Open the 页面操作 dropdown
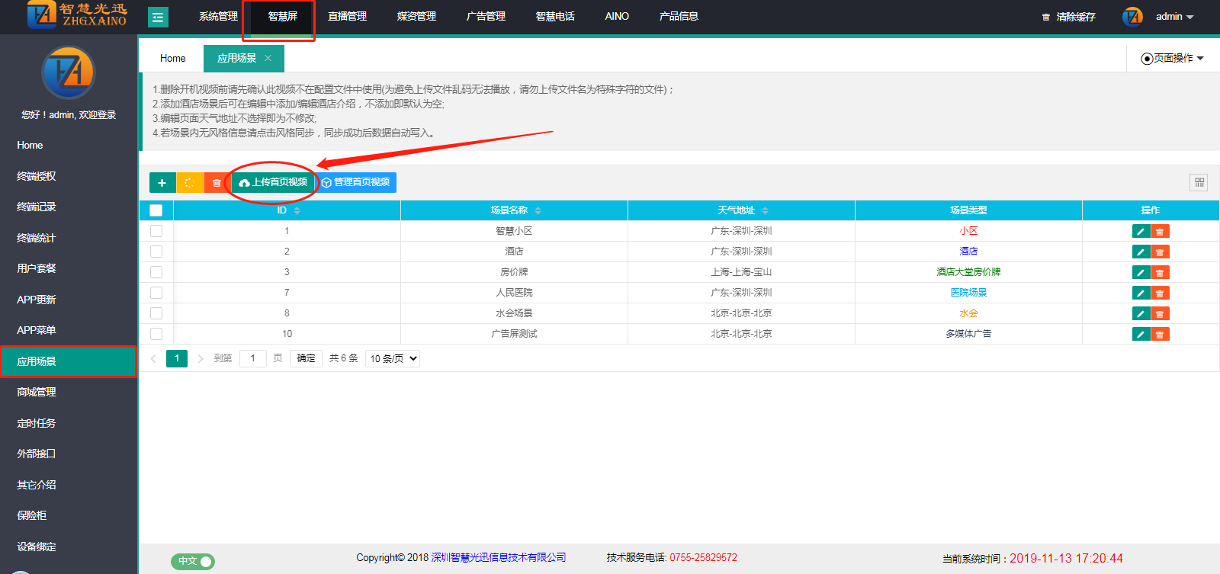Screen dimensions: 1220x574 coord(1173,59)
